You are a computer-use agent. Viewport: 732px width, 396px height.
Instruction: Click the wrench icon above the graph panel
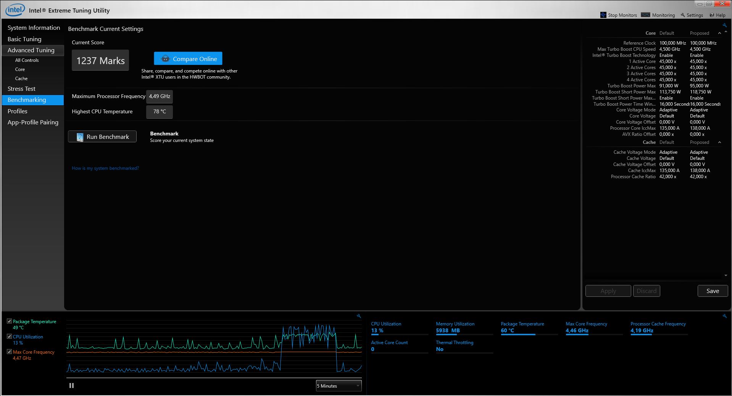[359, 316]
